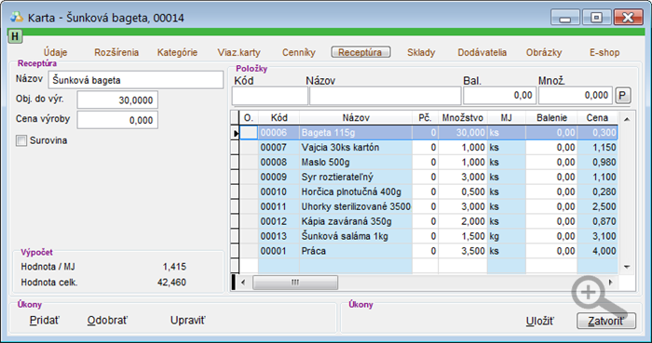Image resolution: width=652 pixels, height=343 pixels.
Task: Open the Údaje tab
Action: (x=55, y=52)
